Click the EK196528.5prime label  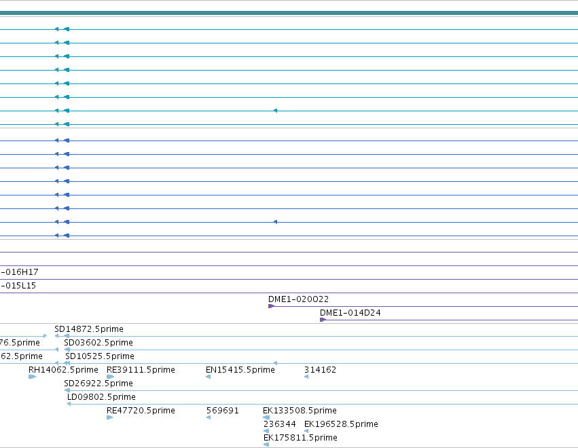coord(341,424)
